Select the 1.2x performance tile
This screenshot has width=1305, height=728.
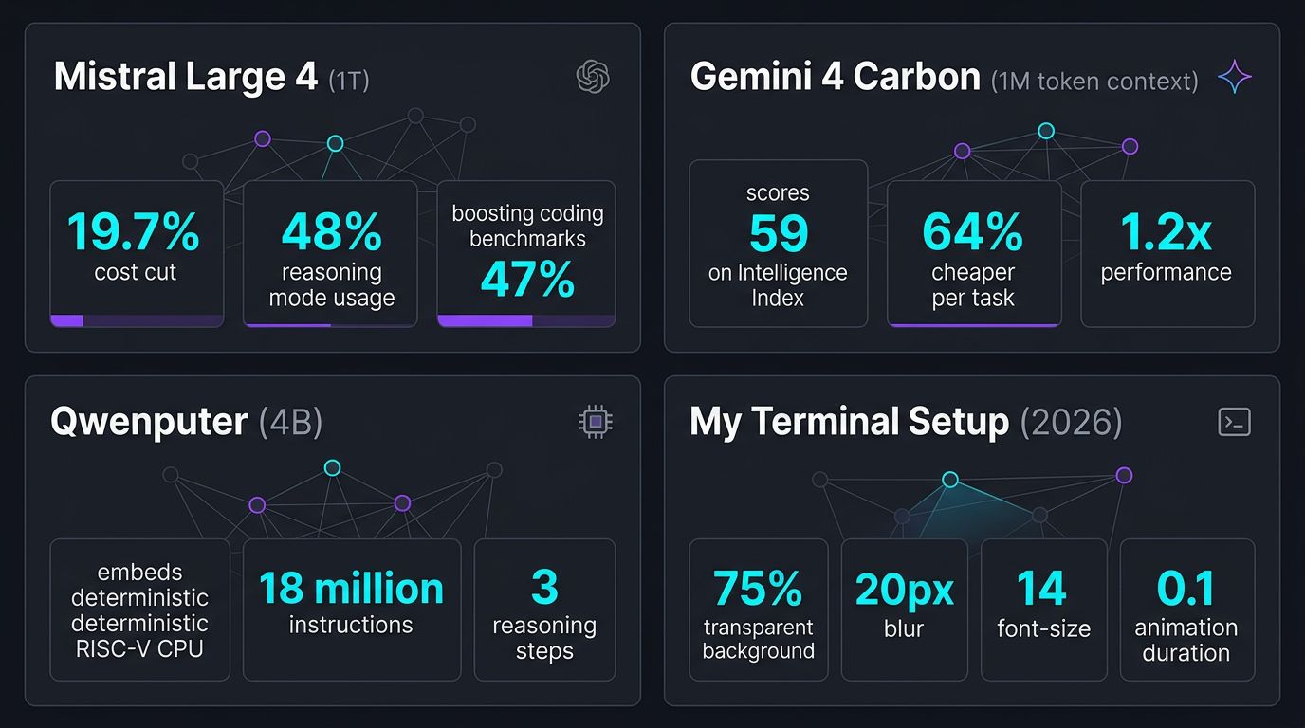(1167, 254)
